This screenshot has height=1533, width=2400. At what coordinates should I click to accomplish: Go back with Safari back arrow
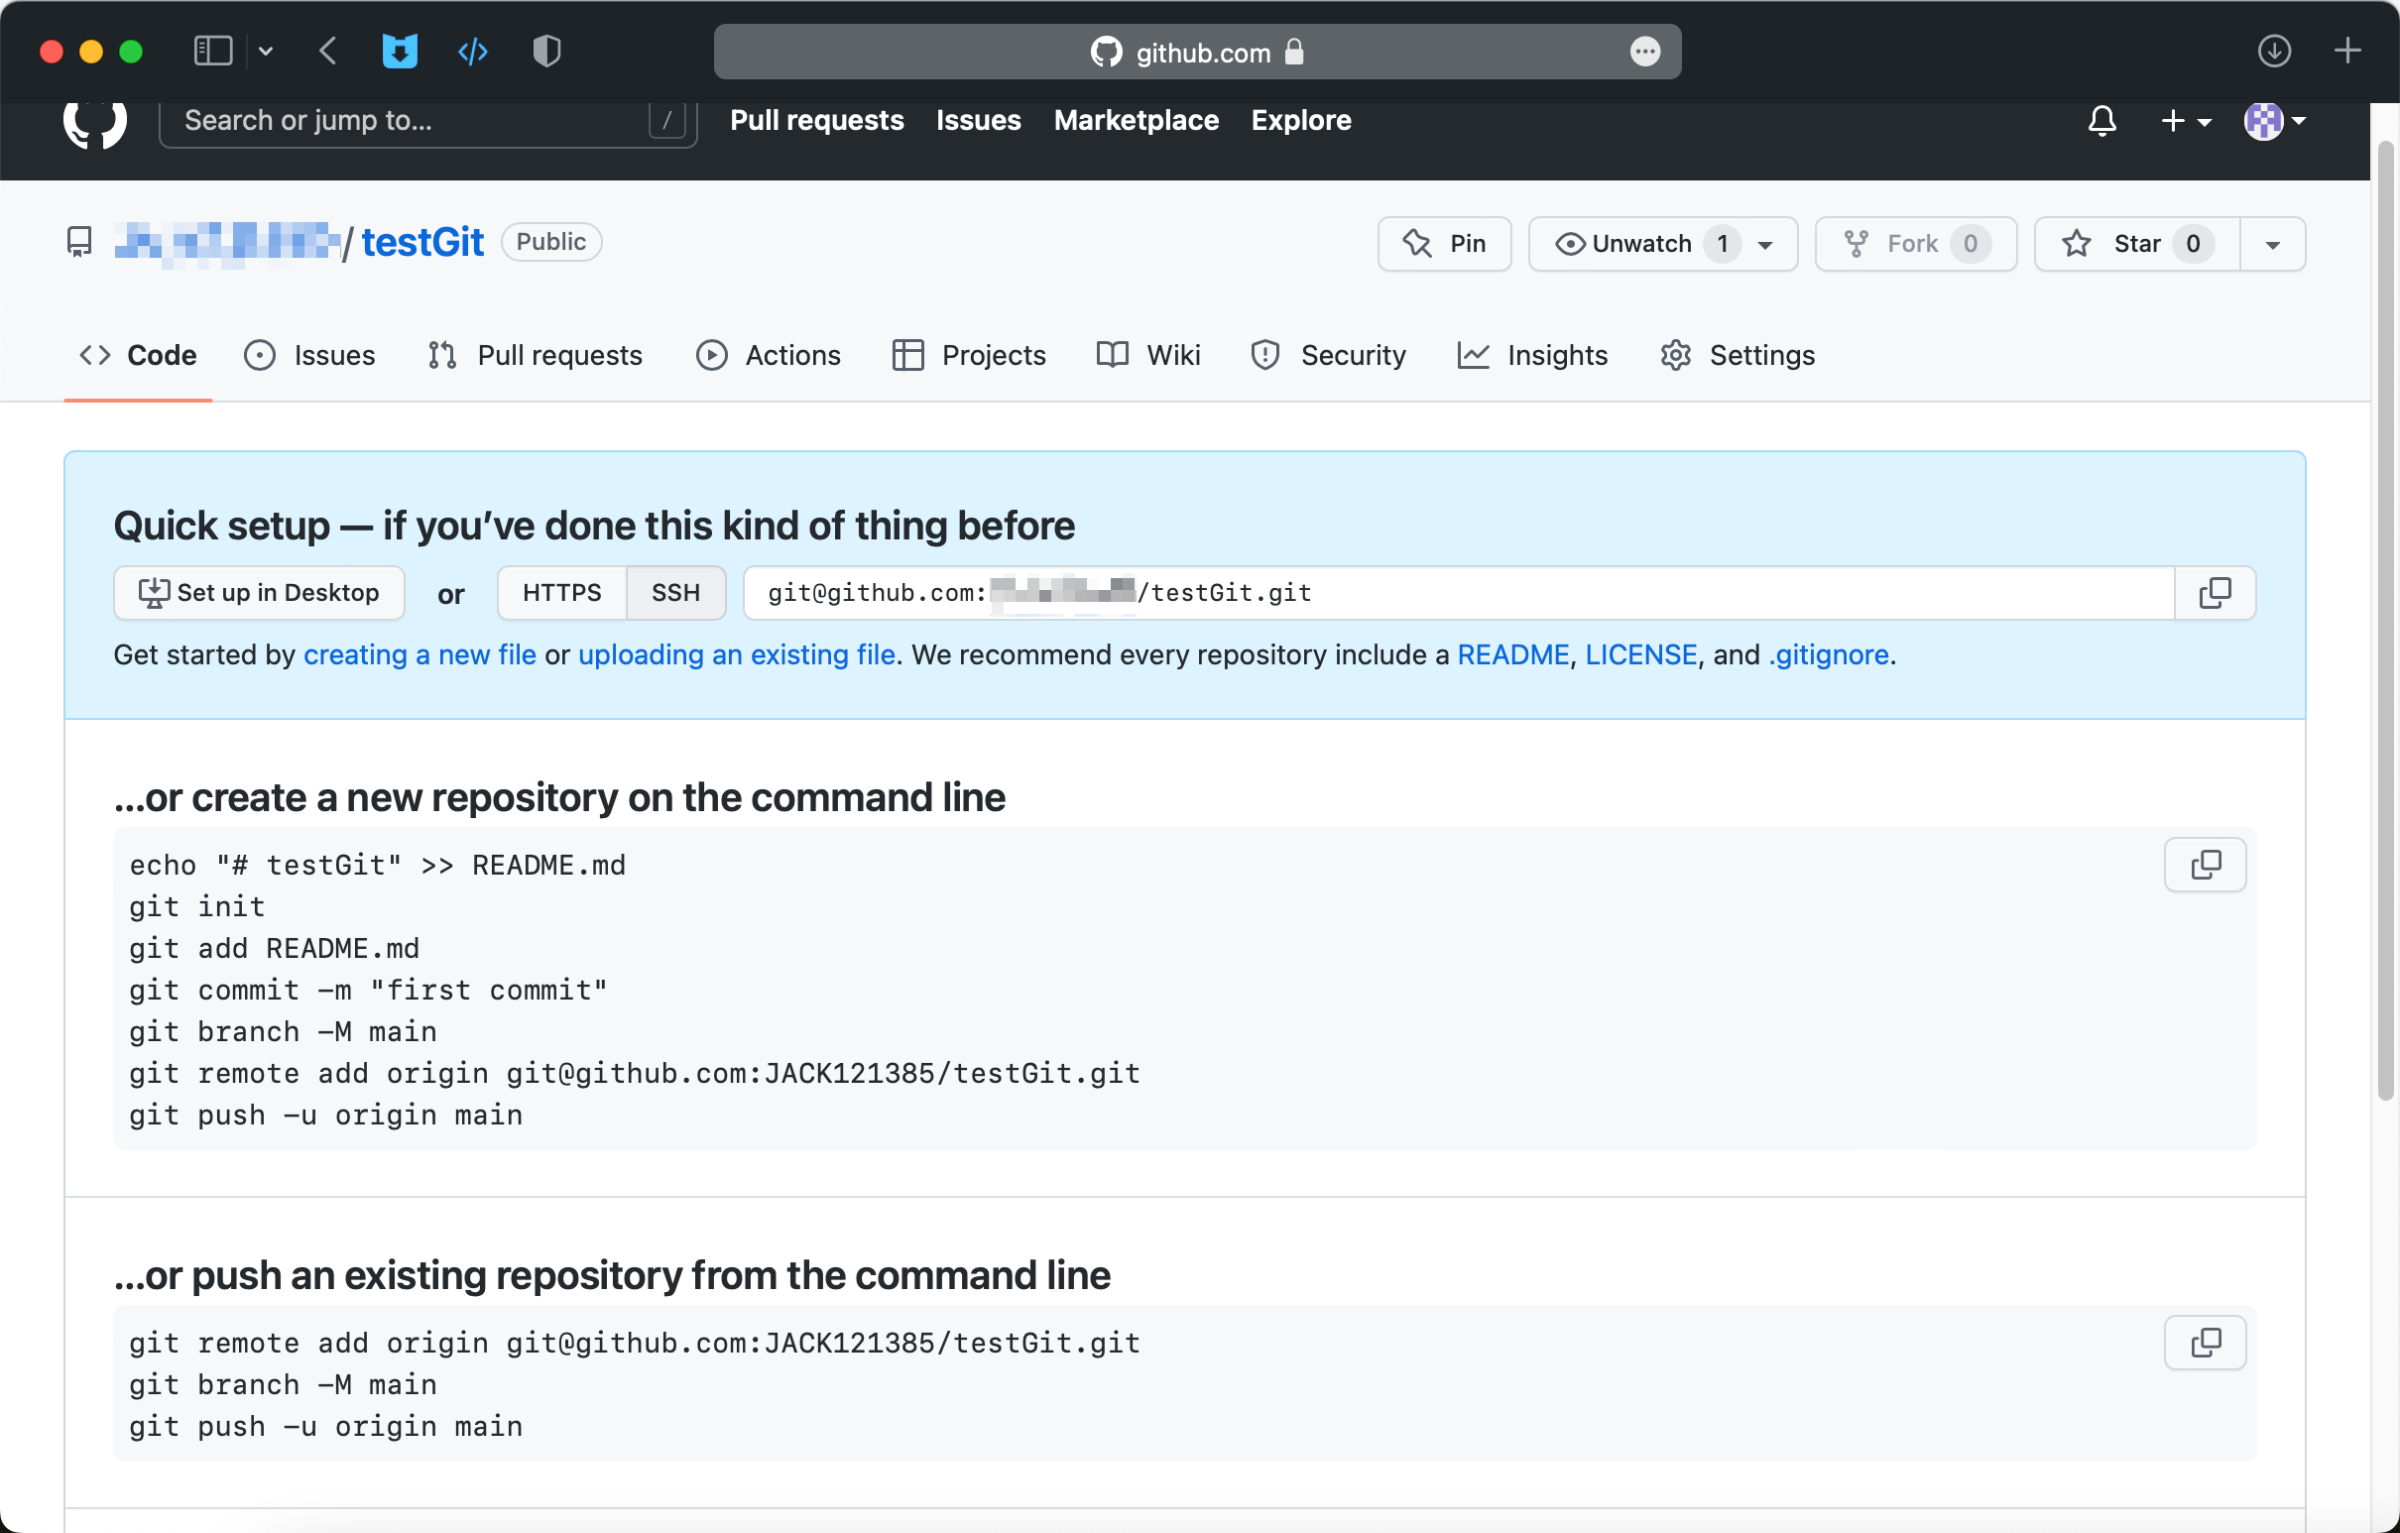click(327, 50)
